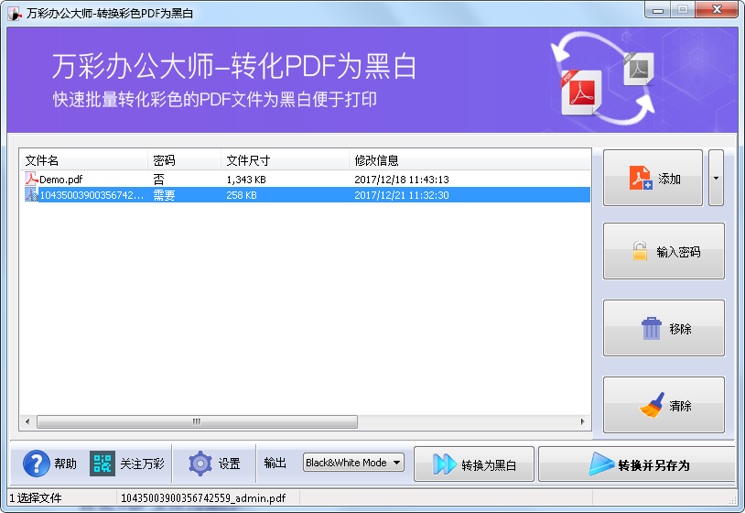Click the icon of the 10435003900356742 file
Viewport: 745px width, 513px height.
31,194
